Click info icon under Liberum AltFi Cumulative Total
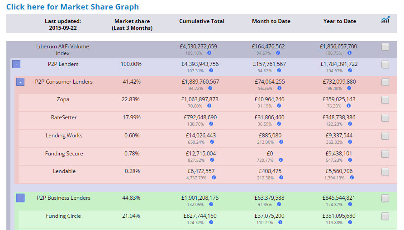 pos(209,53)
